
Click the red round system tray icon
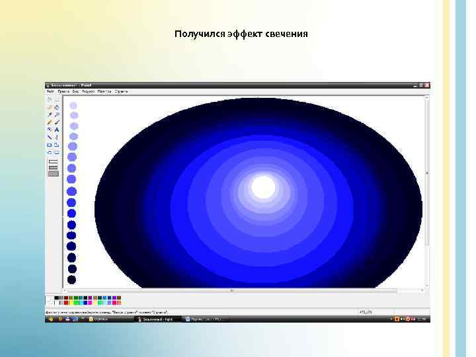(x=409, y=319)
